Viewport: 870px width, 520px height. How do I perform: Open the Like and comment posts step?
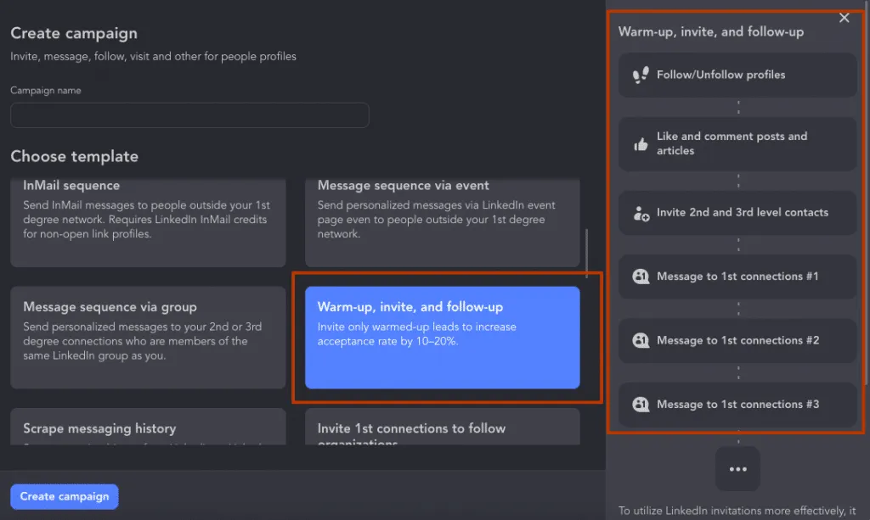(737, 144)
